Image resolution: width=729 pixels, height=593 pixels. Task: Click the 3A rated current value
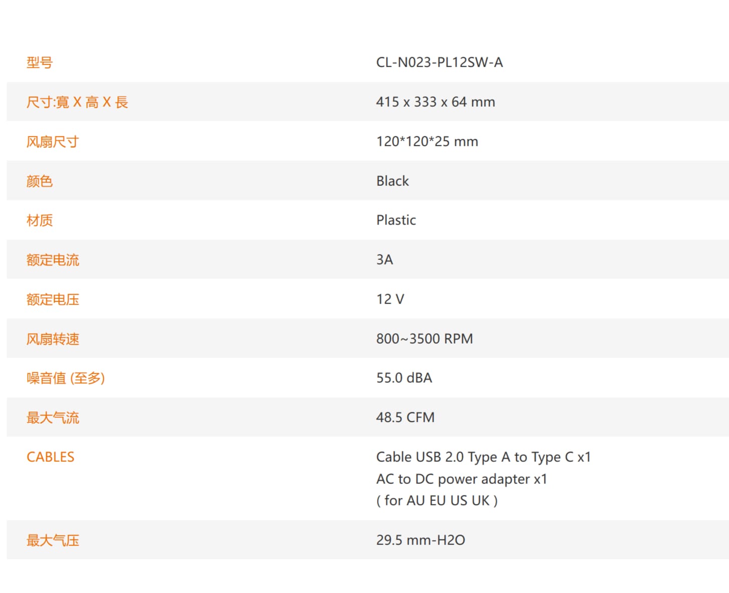click(385, 259)
